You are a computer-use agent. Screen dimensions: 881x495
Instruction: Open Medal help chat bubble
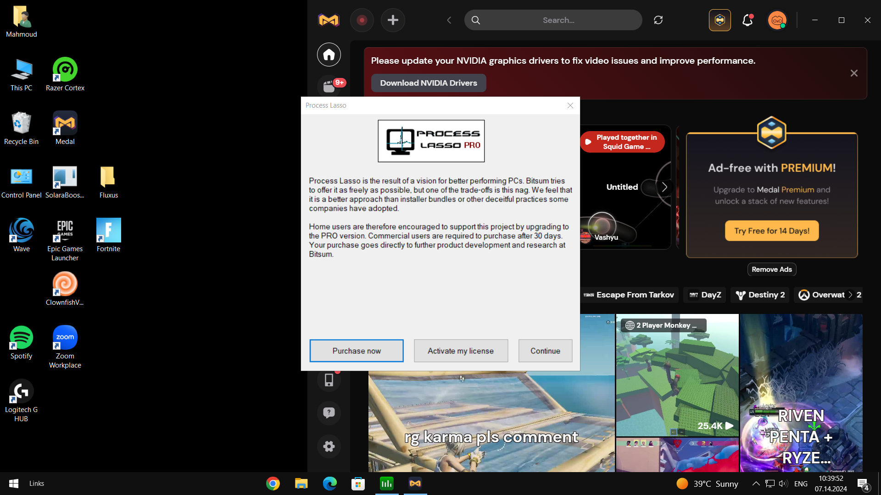pos(329,413)
